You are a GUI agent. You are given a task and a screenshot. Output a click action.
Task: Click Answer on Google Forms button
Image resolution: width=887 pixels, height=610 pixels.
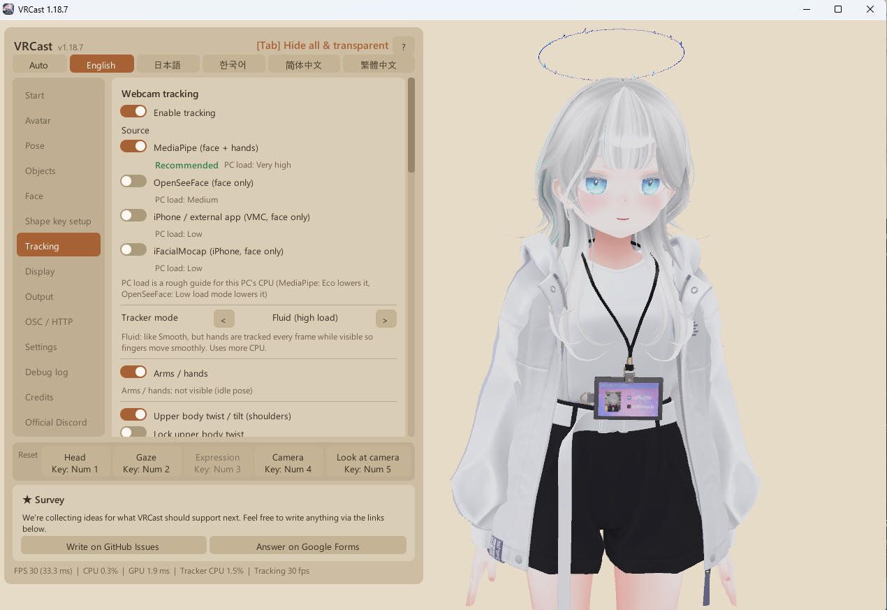tap(308, 546)
